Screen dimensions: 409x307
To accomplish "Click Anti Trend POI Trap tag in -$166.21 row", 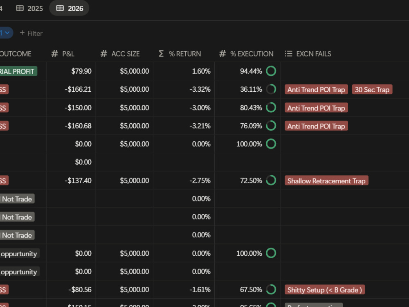I will point(316,90).
